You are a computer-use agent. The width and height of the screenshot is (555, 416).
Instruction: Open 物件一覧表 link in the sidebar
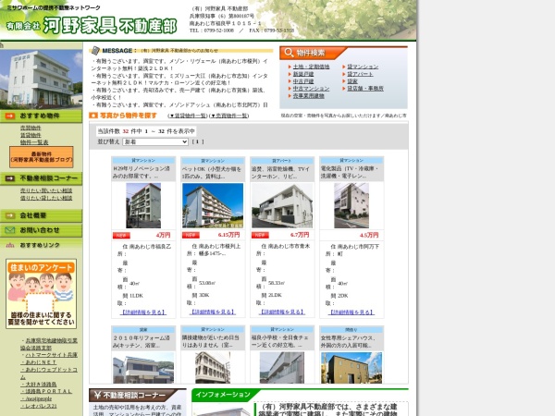click(x=34, y=142)
